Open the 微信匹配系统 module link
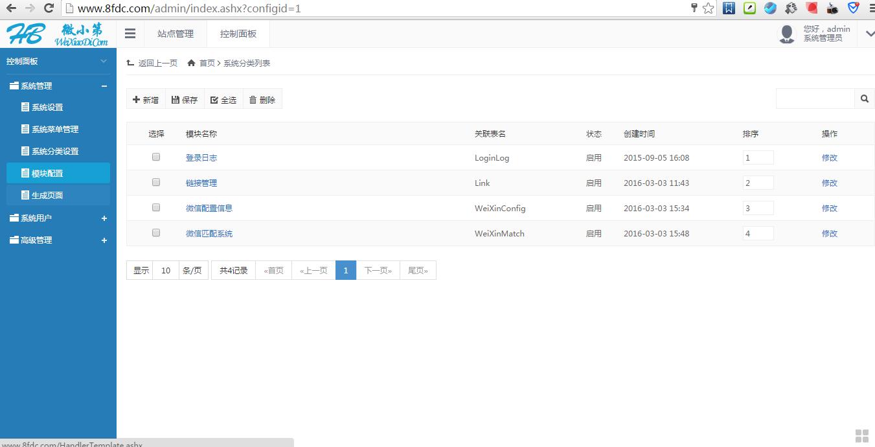This screenshot has height=447, width=875. click(x=209, y=233)
